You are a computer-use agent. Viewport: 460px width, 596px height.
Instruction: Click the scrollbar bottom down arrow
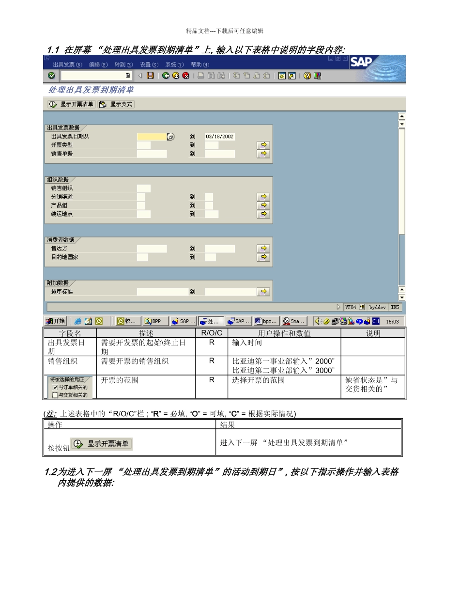pos(401,297)
